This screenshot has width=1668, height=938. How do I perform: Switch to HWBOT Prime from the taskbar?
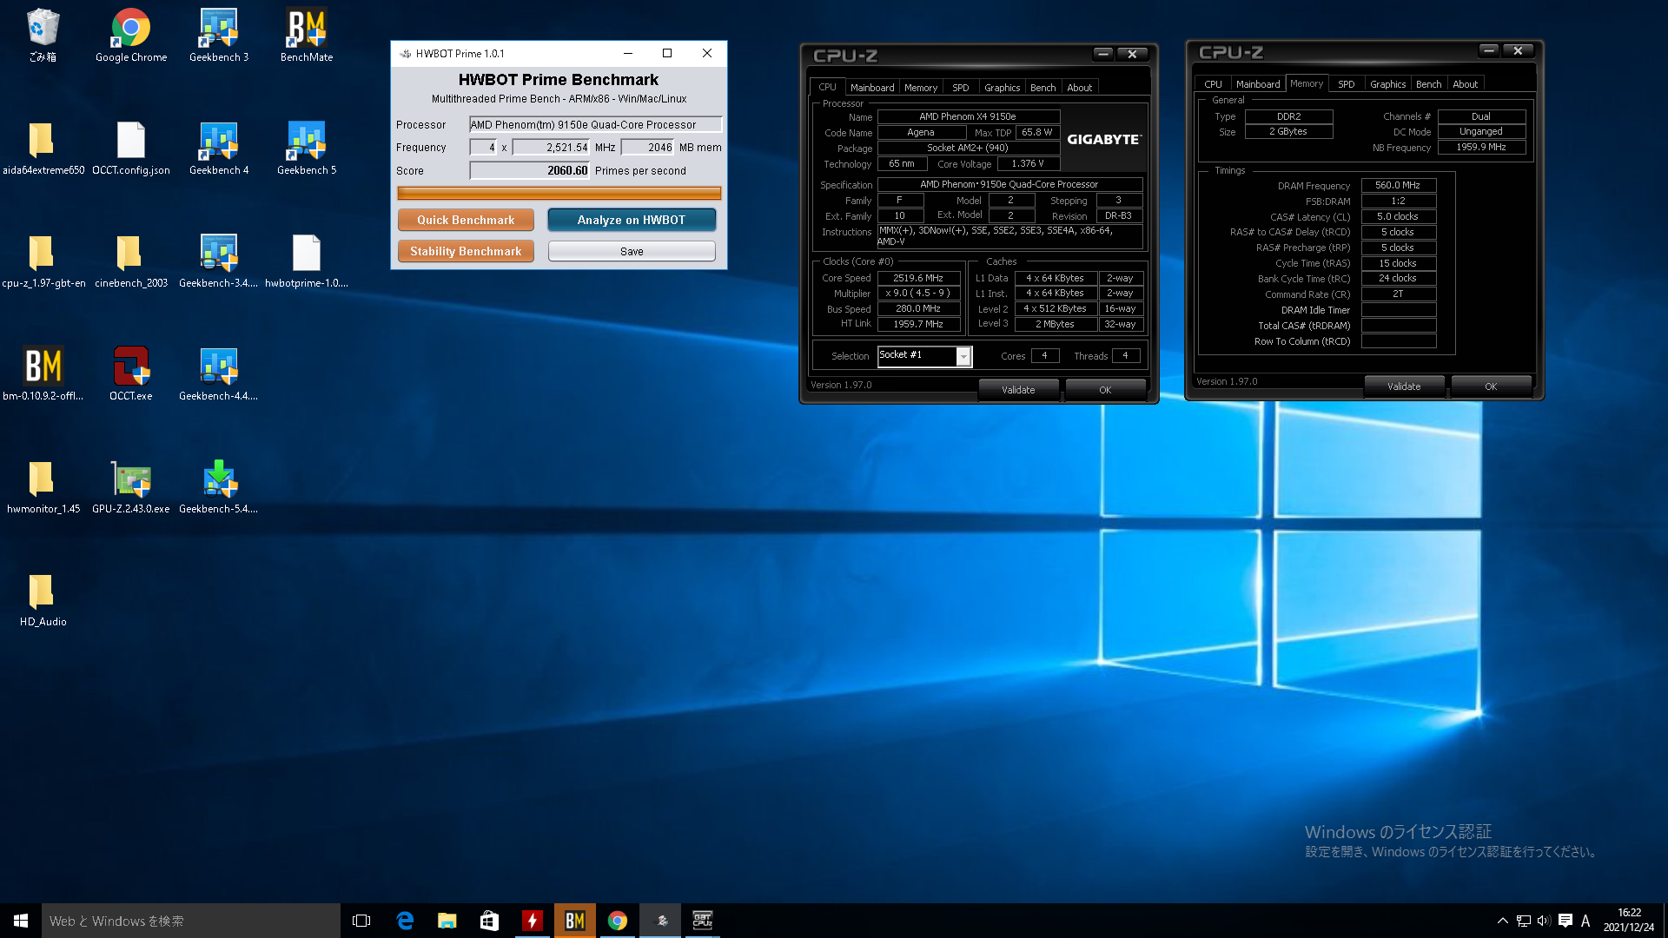click(660, 921)
